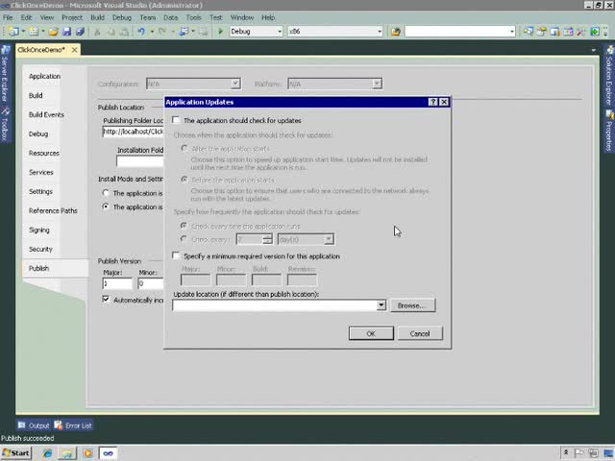Switch to the Application properties tab
Image resolution: width=615 pixels, height=461 pixels.
44,77
